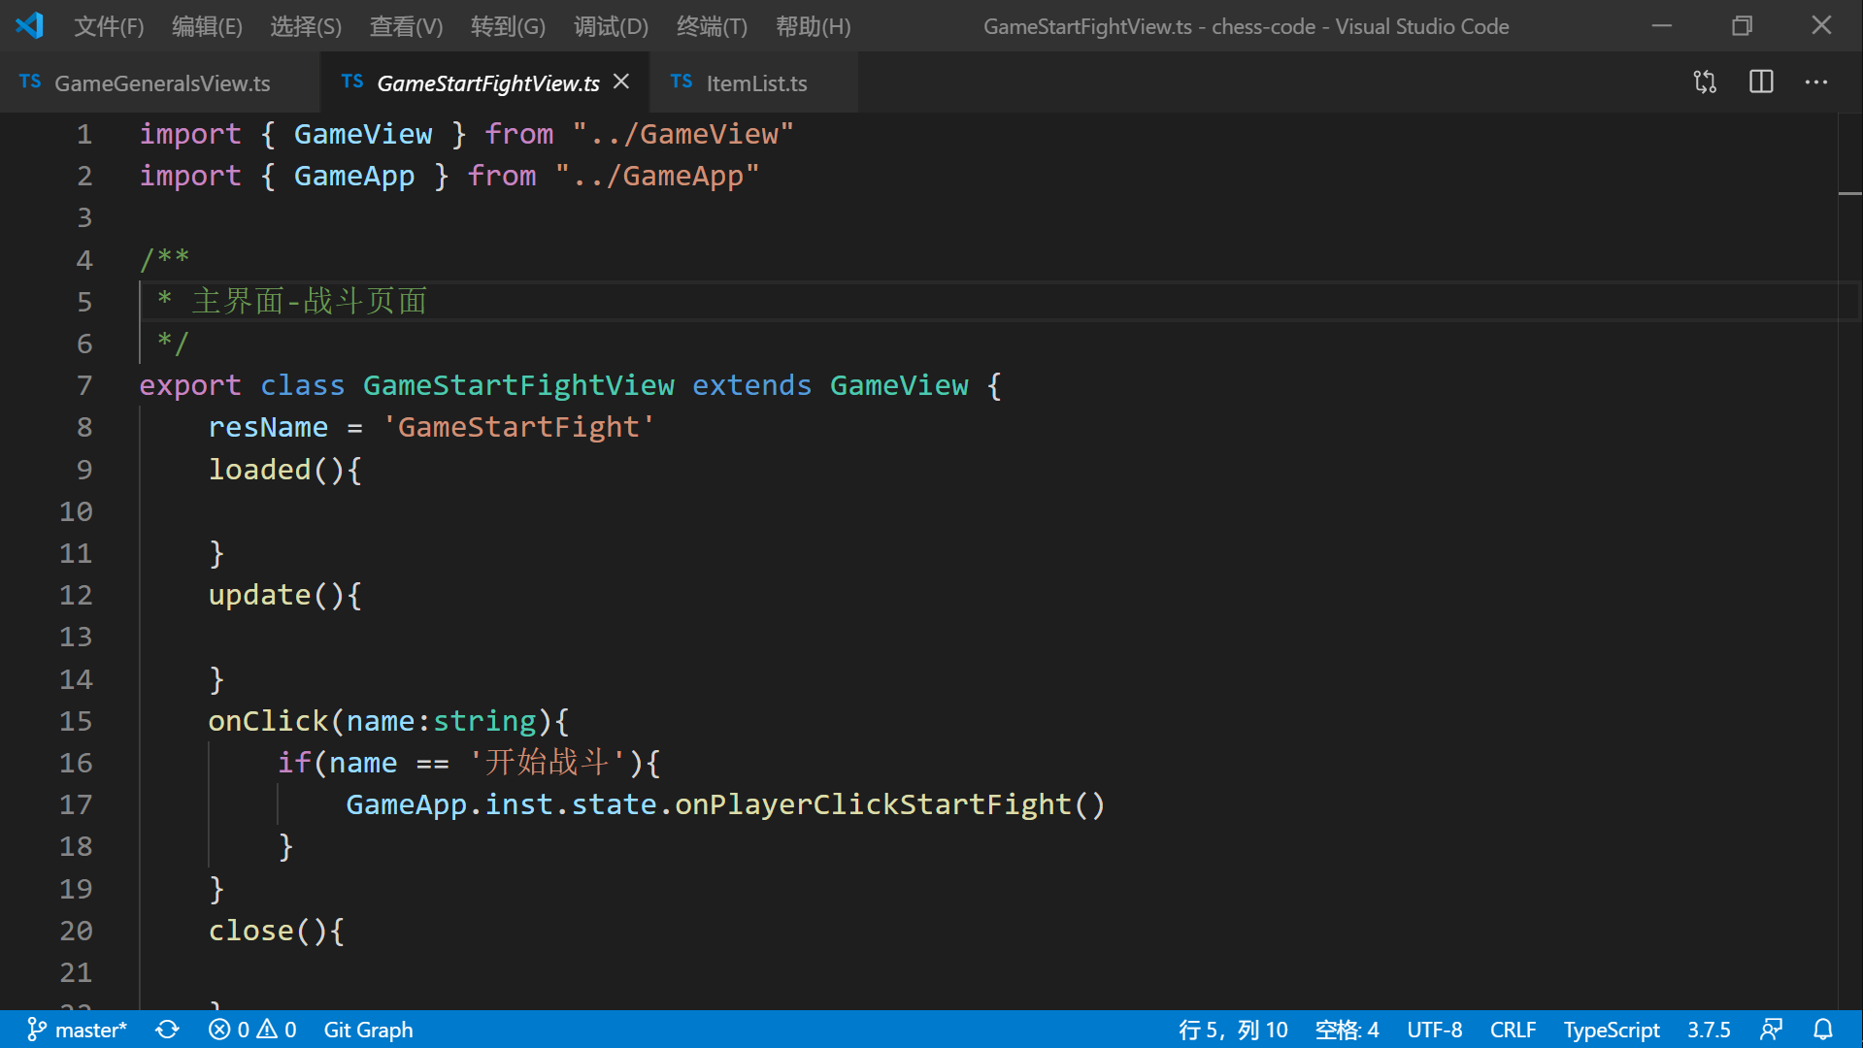The width and height of the screenshot is (1863, 1048).
Task: Close the GameStartFightView.ts tab
Action: coord(621,82)
